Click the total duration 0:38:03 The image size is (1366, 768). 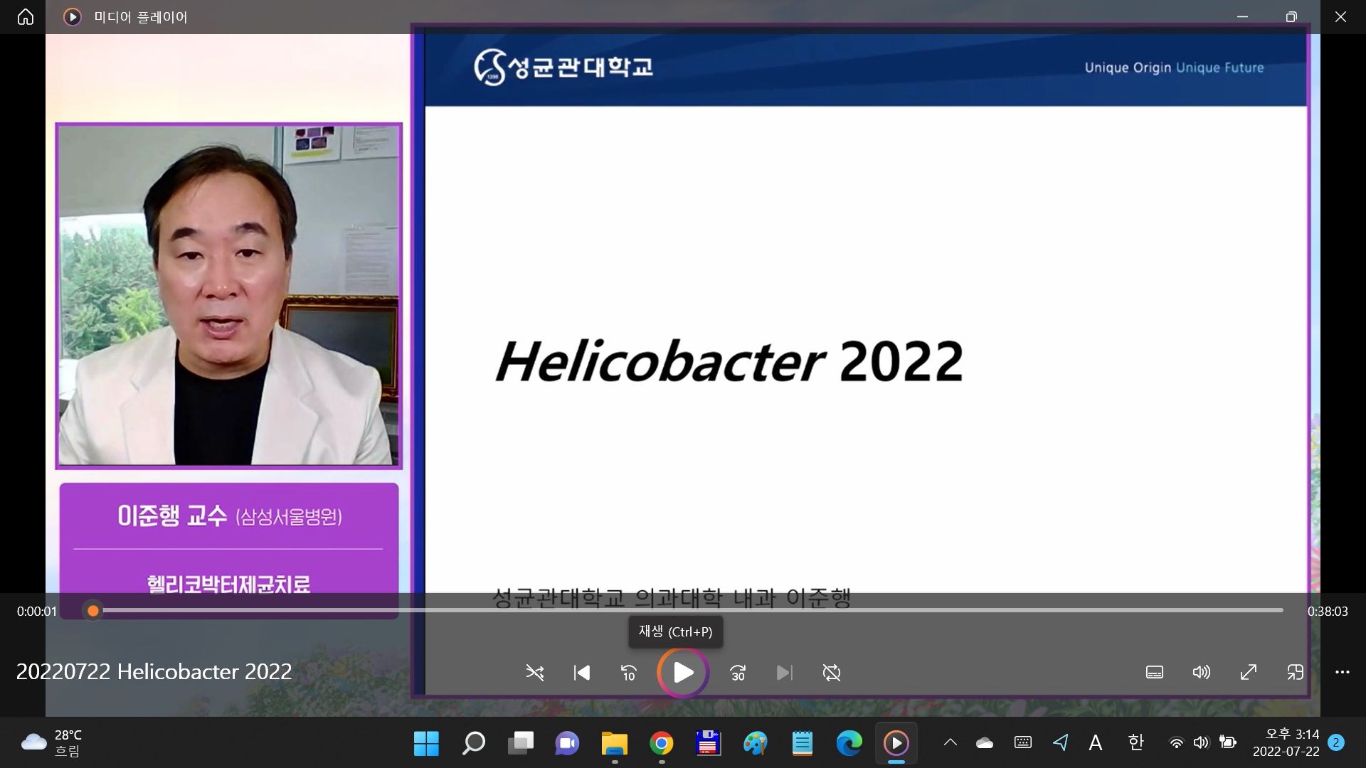click(1328, 611)
